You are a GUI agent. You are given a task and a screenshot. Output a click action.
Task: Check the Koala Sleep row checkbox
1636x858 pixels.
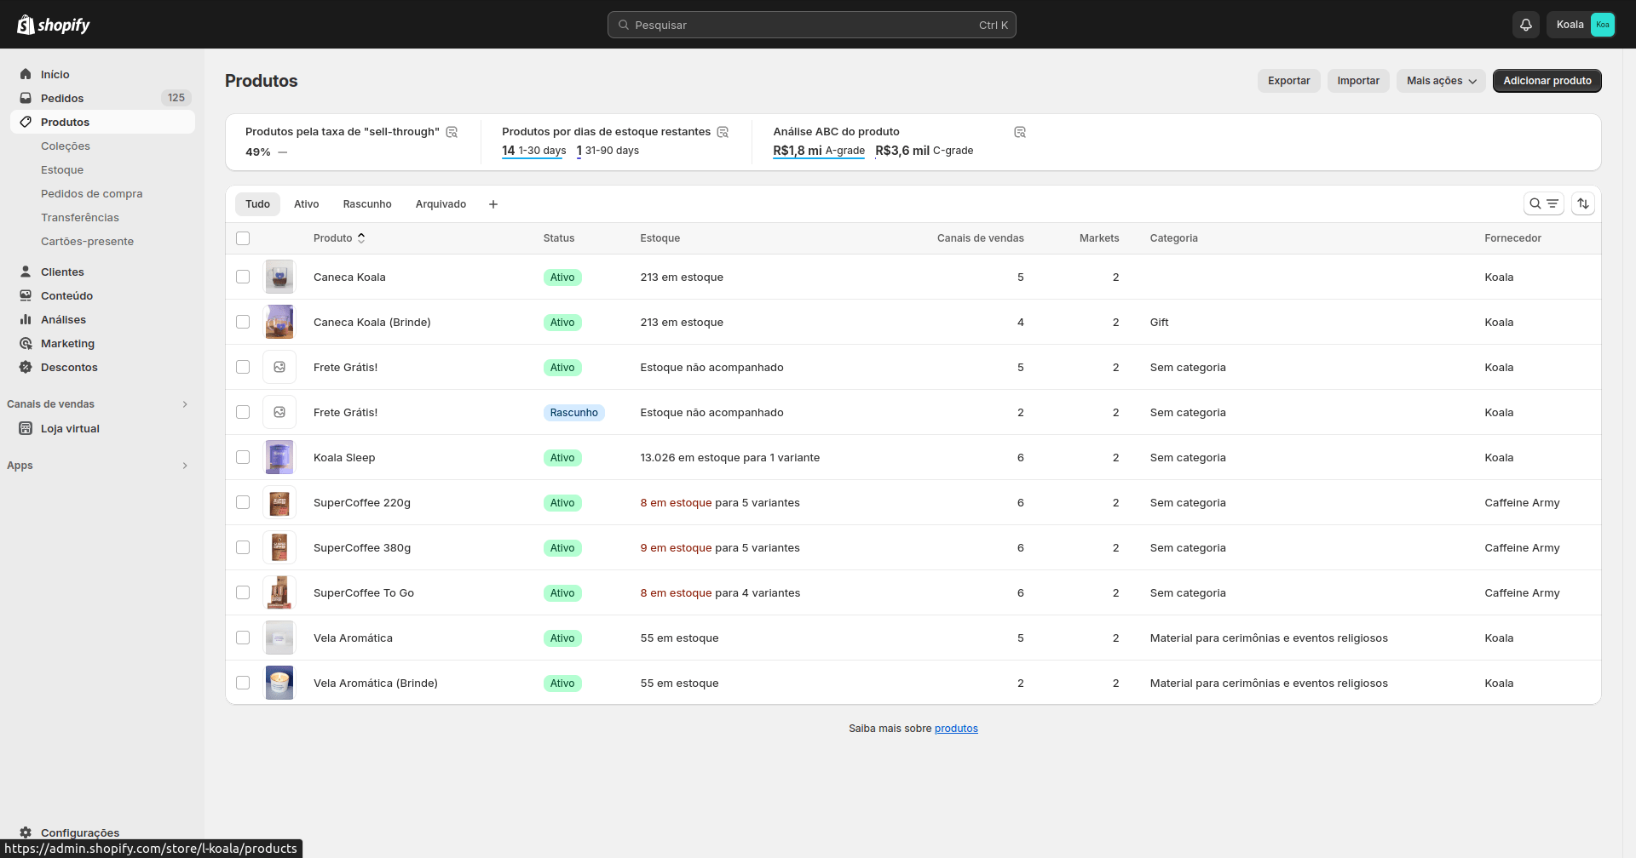pos(243,457)
